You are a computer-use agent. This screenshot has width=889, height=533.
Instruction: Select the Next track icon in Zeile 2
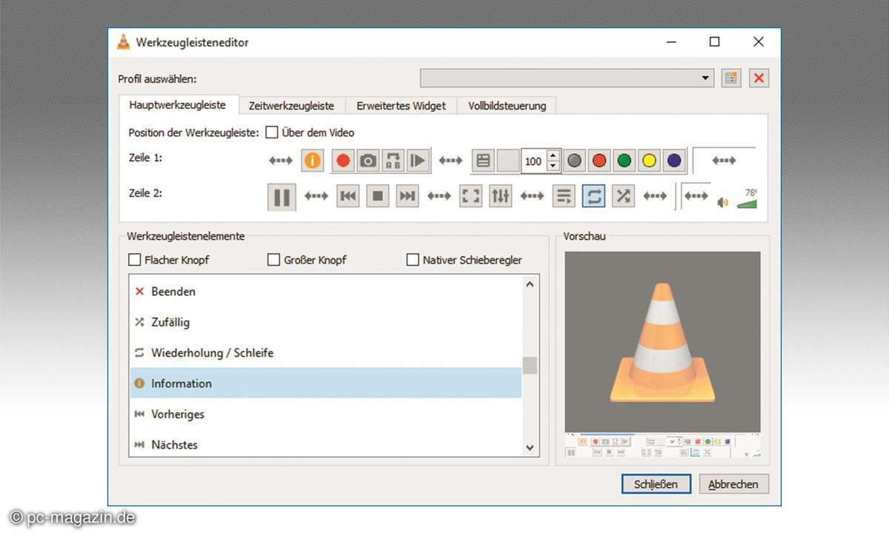click(407, 196)
